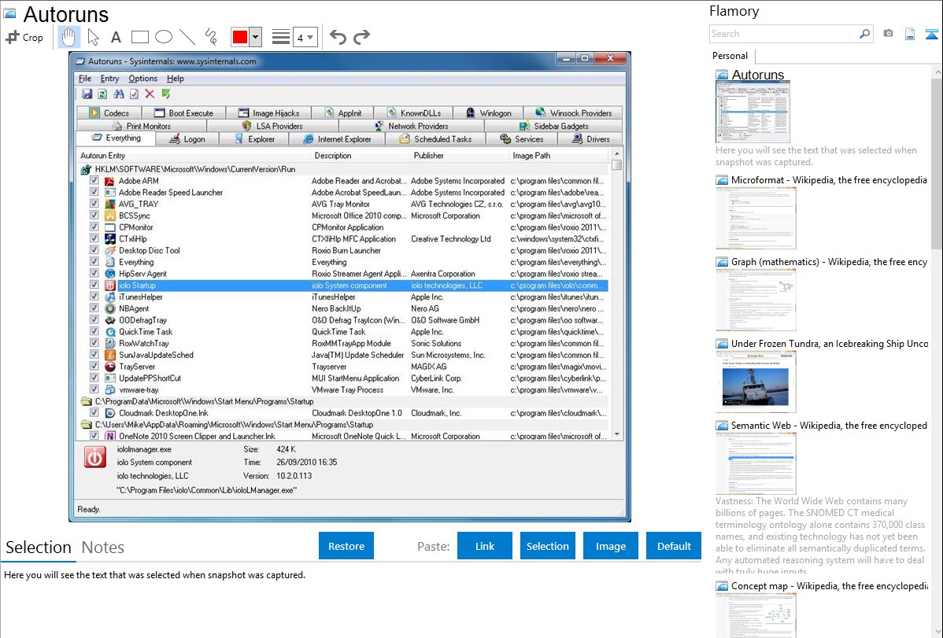Viewport: 943px width, 638px height.
Task: Click the magnifier search icon
Action: pyautogui.click(x=864, y=34)
